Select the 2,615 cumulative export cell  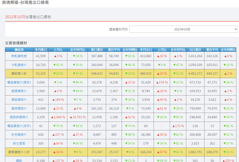tap(195, 143)
